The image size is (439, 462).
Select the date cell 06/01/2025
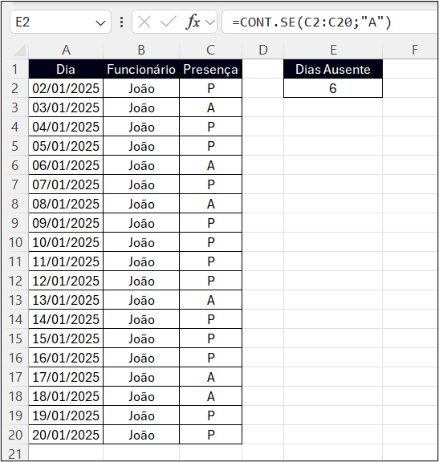(66, 165)
